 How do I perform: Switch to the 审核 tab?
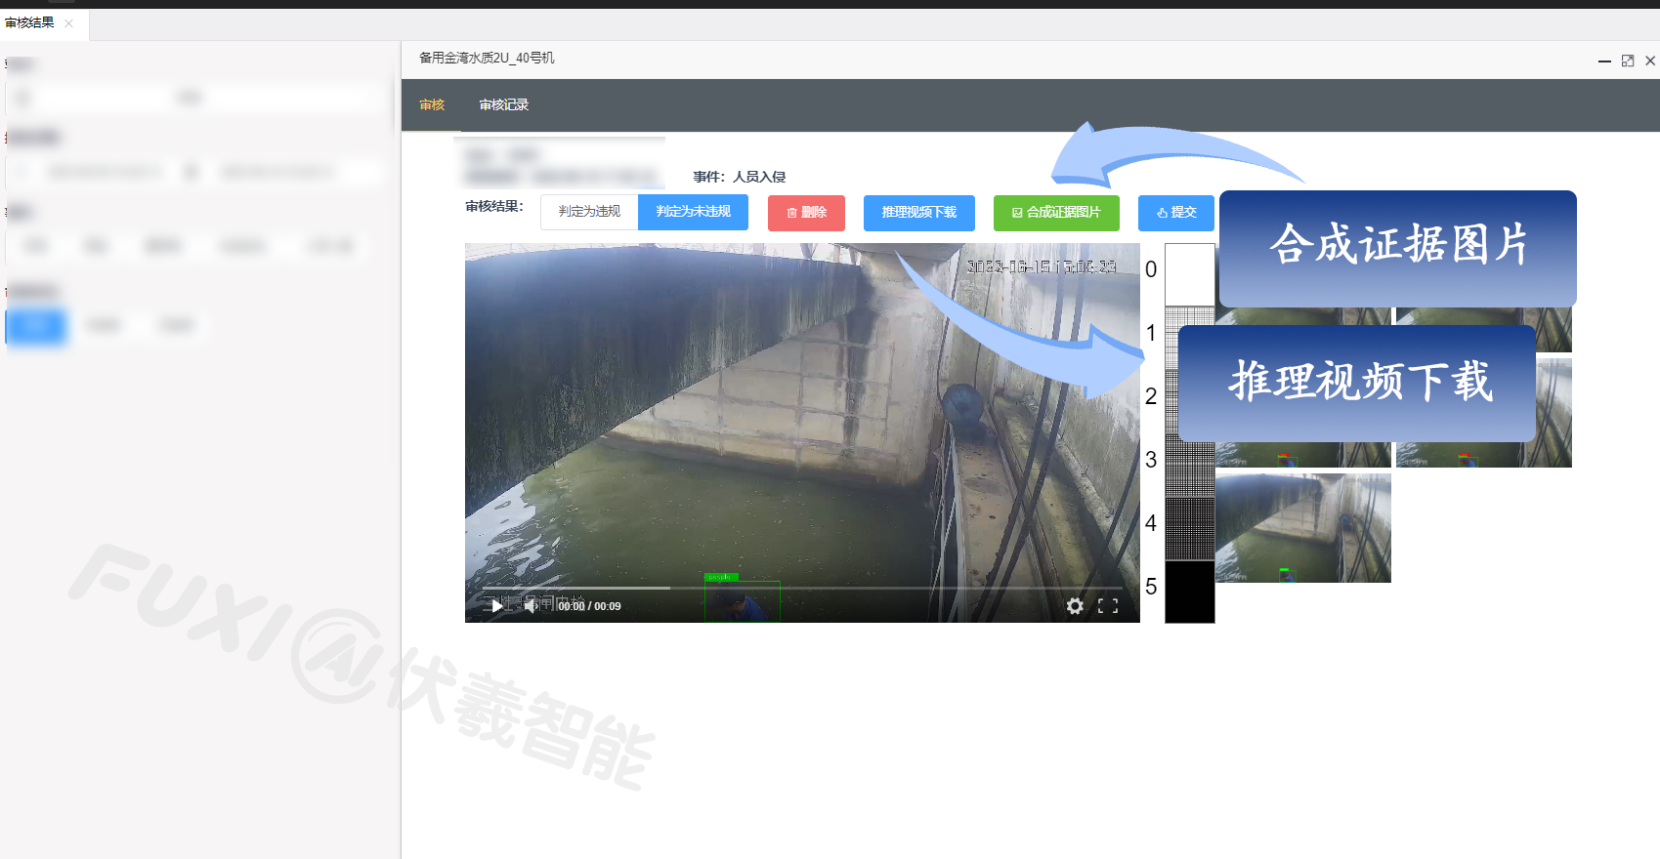tap(432, 105)
